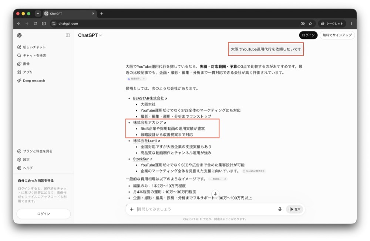The image size is (370, 241).
Task: Click the tracking protection eye icon
Action: pos(303,24)
